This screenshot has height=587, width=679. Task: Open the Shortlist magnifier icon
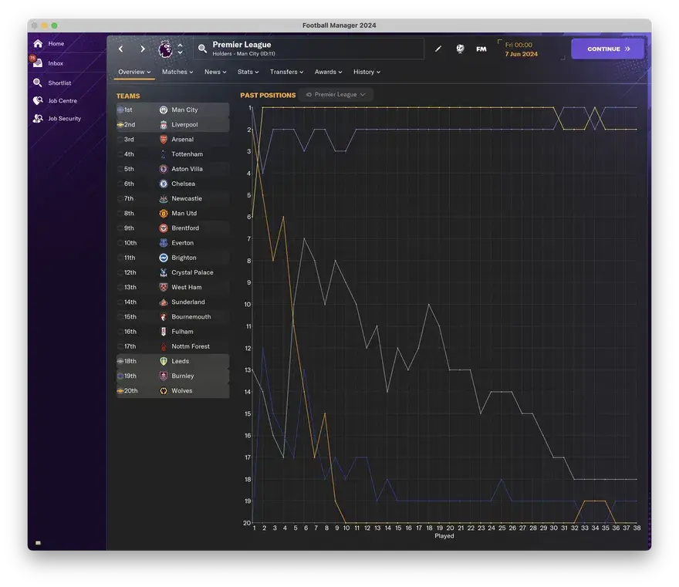38,83
